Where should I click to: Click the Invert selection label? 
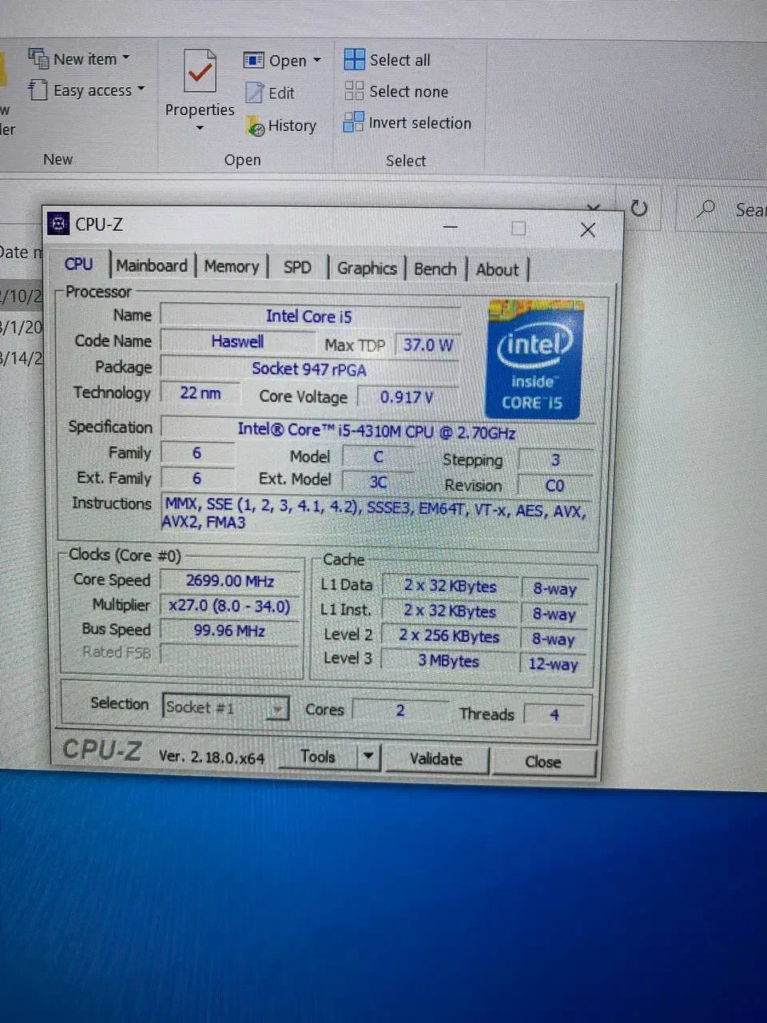click(x=420, y=123)
